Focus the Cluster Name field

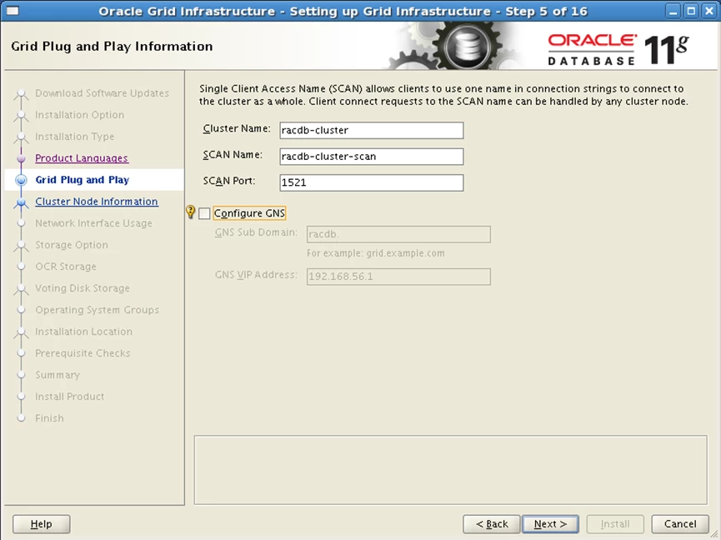tap(372, 130)
